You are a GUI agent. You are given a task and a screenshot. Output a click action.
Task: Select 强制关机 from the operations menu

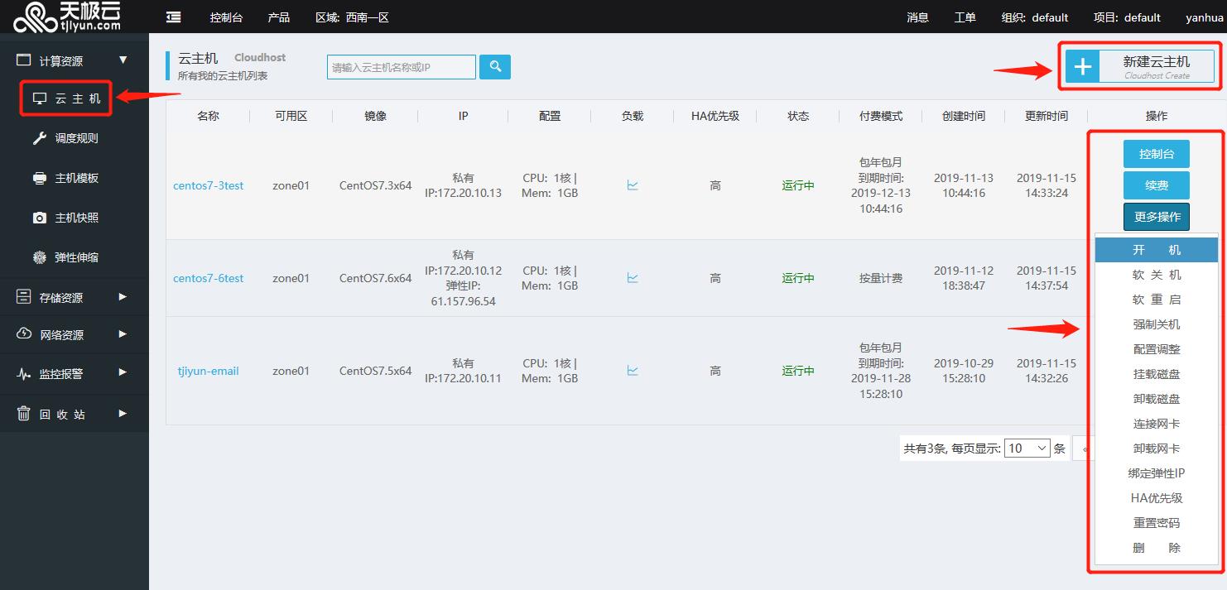point(1157,324)
